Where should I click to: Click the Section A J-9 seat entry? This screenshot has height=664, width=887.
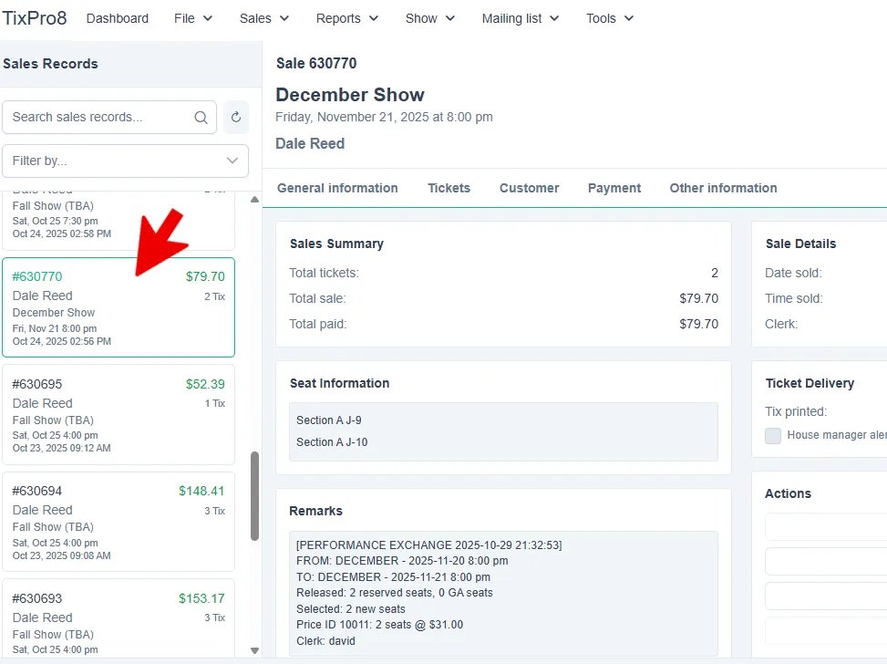(329, 420)
